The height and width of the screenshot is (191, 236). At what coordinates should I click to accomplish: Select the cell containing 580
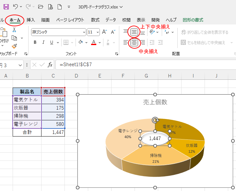[53, 124]
